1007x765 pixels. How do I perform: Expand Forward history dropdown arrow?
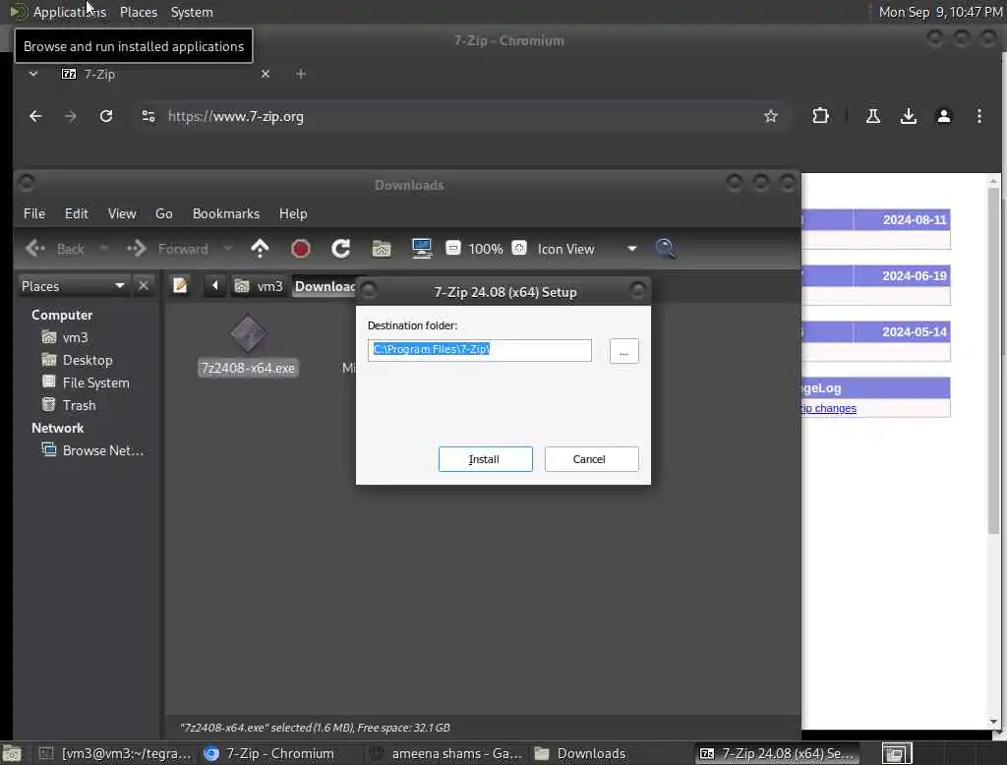[227, 249]
